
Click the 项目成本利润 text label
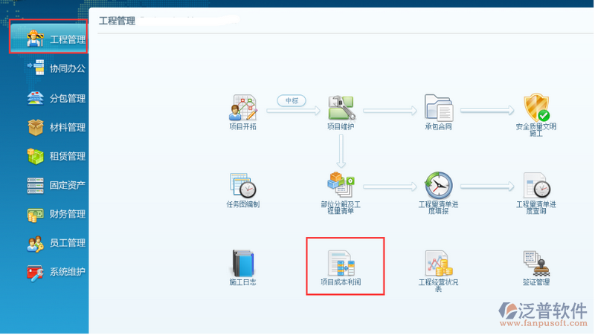coord(341,282)
